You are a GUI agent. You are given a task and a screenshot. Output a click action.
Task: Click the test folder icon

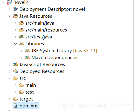click(22, 92)
